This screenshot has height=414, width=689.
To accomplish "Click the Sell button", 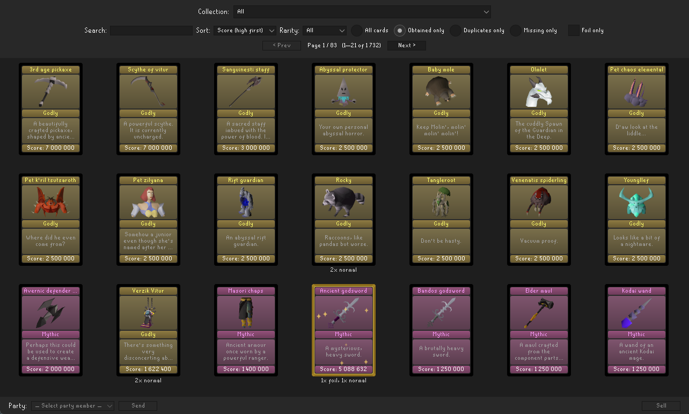I will coord(661,406).
